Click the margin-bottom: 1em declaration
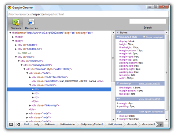Screen dimensions: 176x134 pos(131,91)
